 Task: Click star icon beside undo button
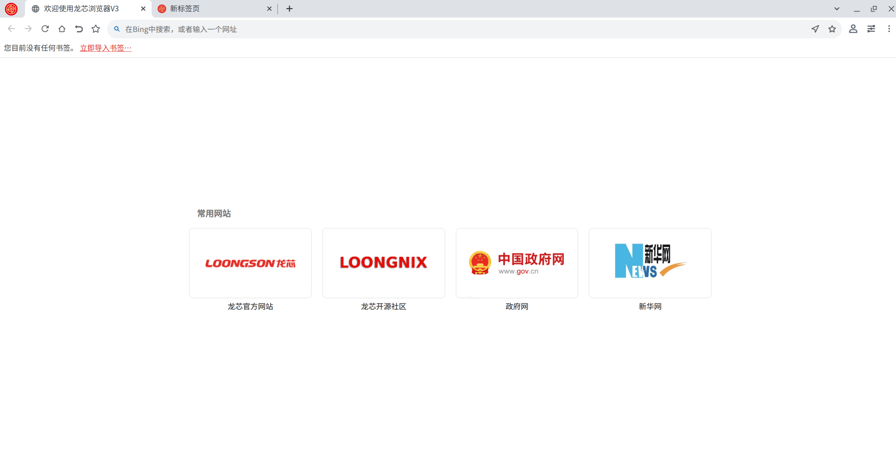(96, 29)
